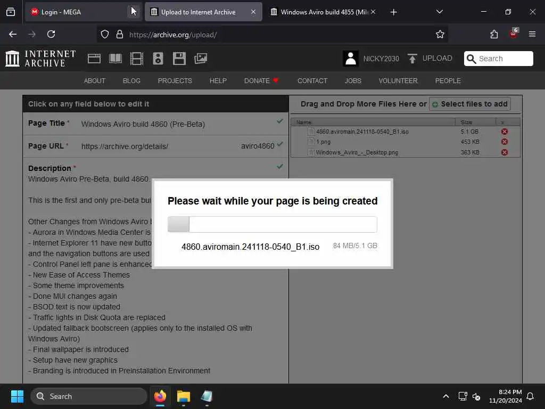Open the Images picture icon
This screenshot has height=409, width=545.
pos(201,59)
